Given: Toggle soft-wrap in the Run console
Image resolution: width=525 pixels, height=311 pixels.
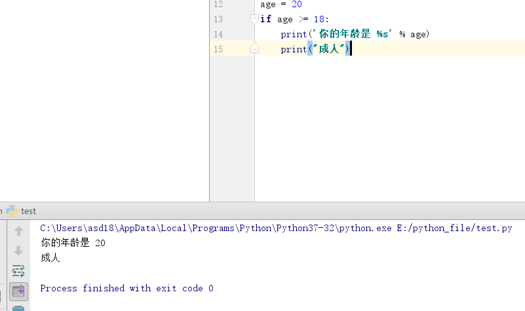Looking at the screenshot, I should (18, 270).
